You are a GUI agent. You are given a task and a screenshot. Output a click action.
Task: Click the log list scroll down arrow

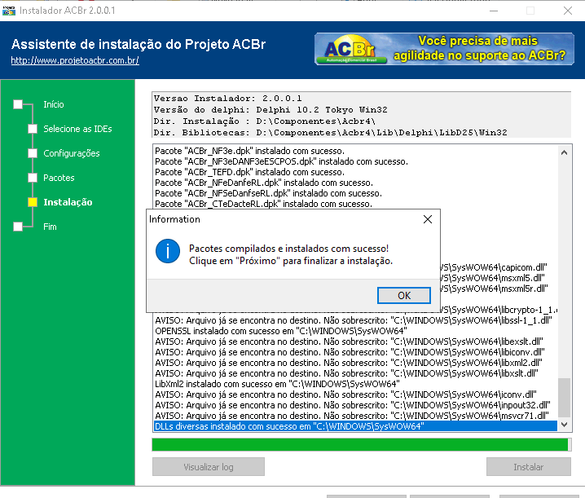[564, 425]
